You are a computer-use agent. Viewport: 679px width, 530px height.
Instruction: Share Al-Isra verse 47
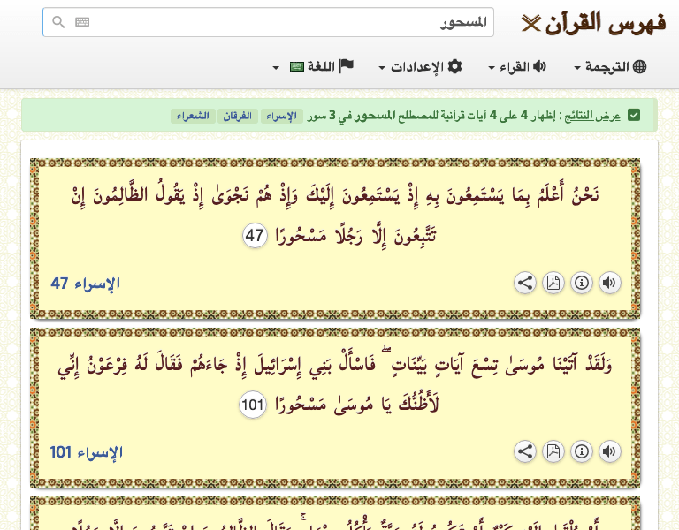[524, 284]
